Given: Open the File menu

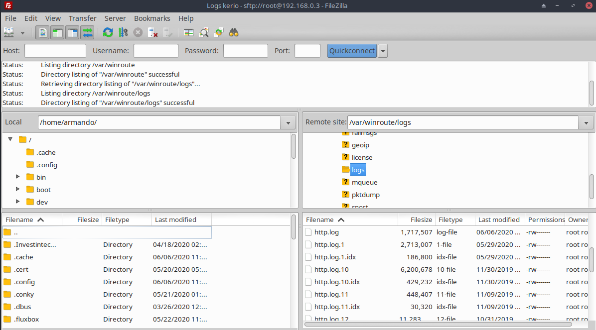Looking at the screenshot, I should (x=10, y=18).
